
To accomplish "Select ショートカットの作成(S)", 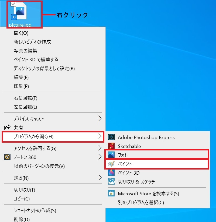I will [35, 210].
